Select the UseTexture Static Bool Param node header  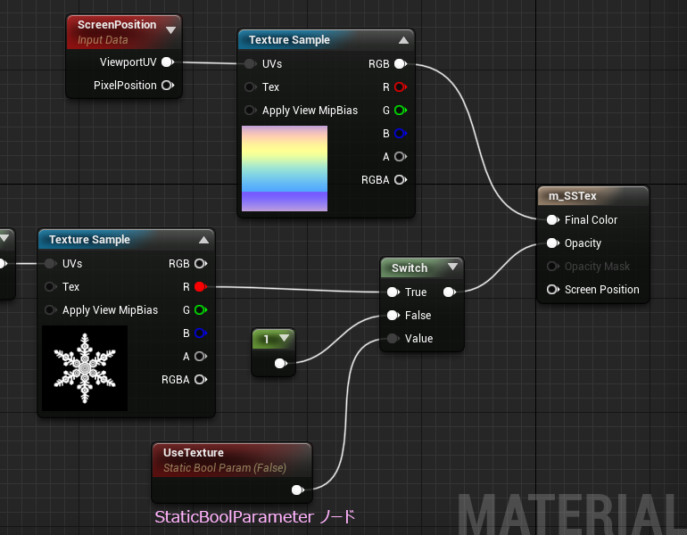232,460
